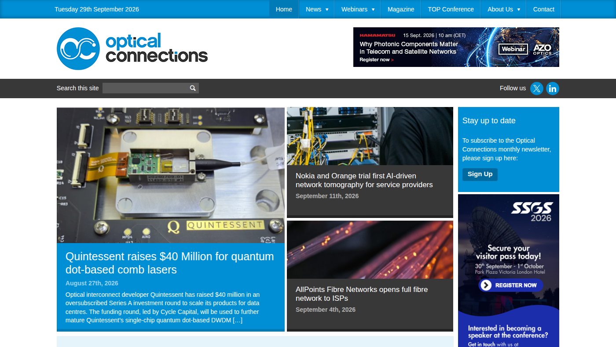
Task: Click the Optical Connections logo
Action: click(x=132, y=48)
